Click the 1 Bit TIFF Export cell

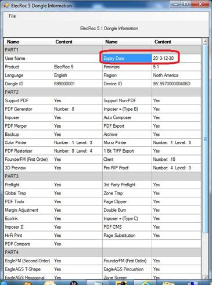[127, 151]
